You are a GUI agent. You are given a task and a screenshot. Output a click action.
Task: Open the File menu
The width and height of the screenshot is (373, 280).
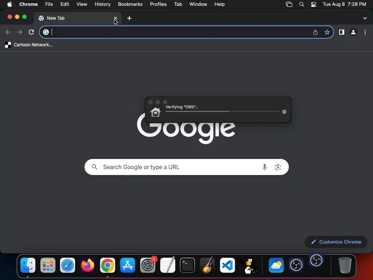click(x=49, y=4)
